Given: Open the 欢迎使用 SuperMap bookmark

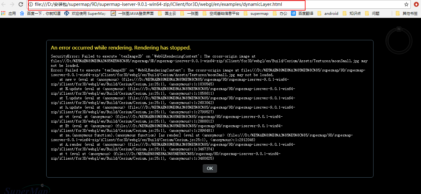Looking at the screenshot, I should pyautogui.click(x=85, y=13).
